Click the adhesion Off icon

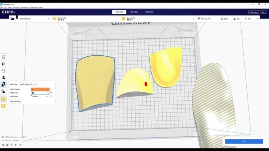[x=245, y=18]
